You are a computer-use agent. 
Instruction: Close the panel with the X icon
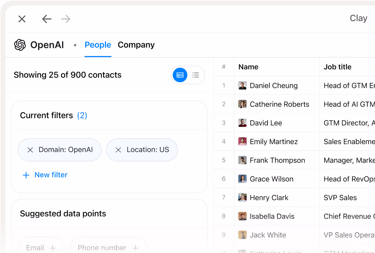[22, 19]
